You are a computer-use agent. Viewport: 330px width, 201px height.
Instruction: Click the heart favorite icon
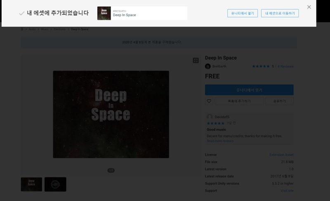pos(209,101)
